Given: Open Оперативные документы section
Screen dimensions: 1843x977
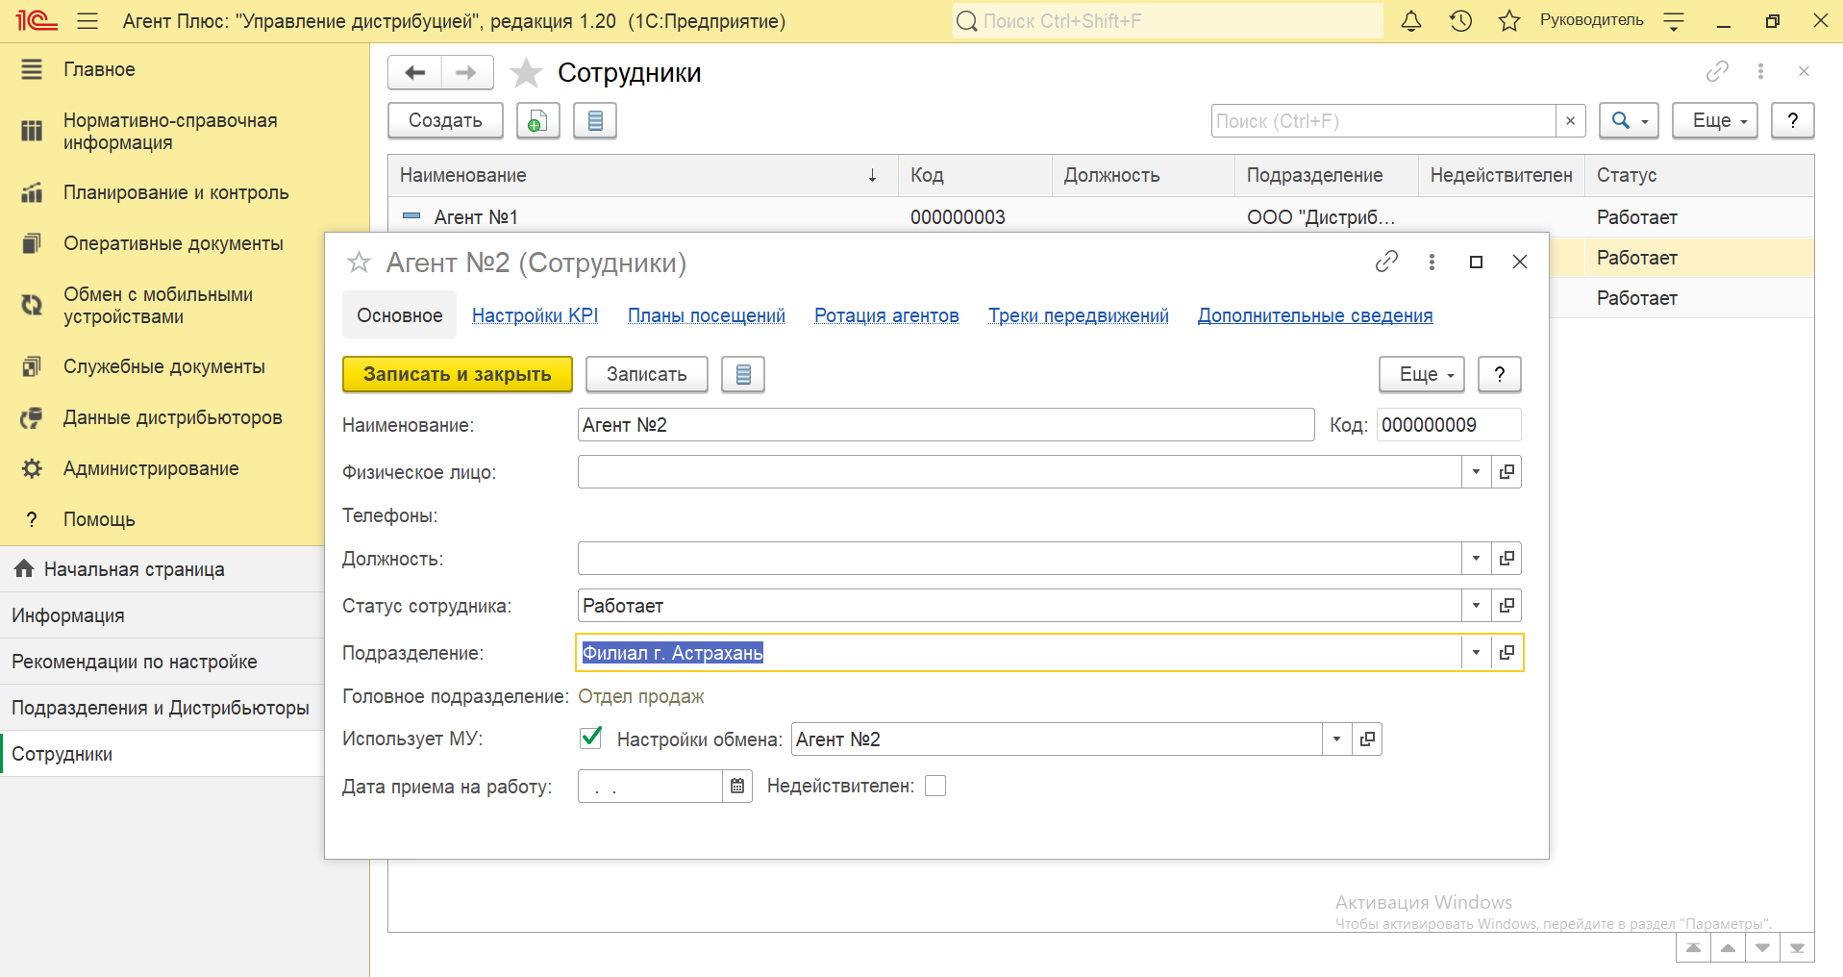Looking at the screenshot, I should point(173,243).
